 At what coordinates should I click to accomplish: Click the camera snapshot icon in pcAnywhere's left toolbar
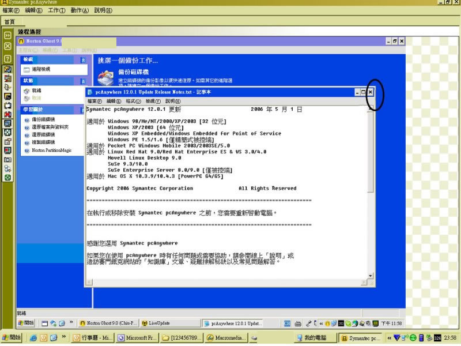[x=7, y=160]
